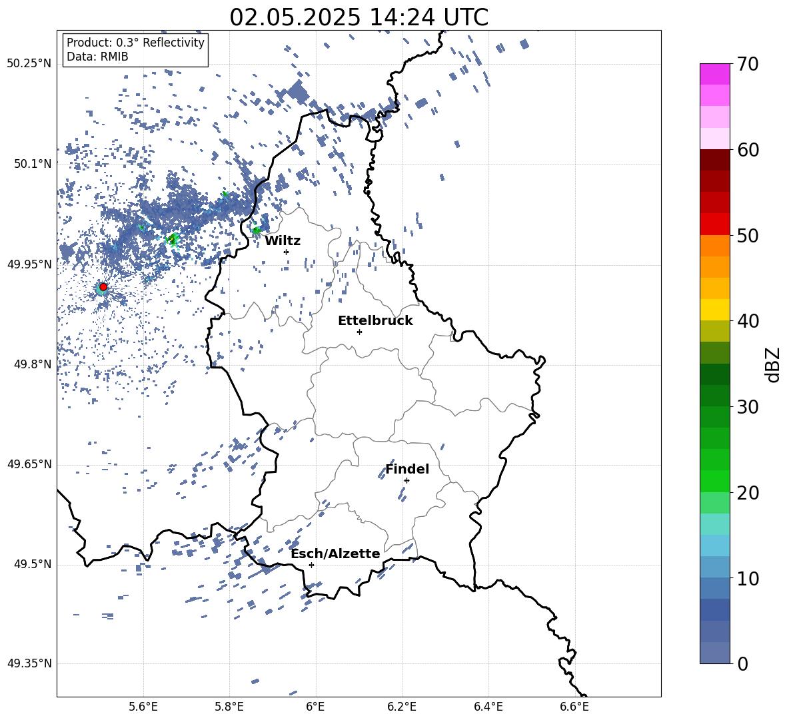Click the colorbar value 0

pyautogui.click(x=742, y=663)
